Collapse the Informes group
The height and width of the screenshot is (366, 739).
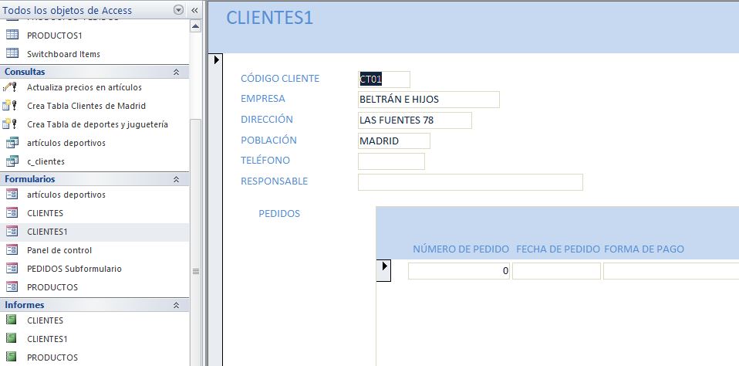pos(177,305)
